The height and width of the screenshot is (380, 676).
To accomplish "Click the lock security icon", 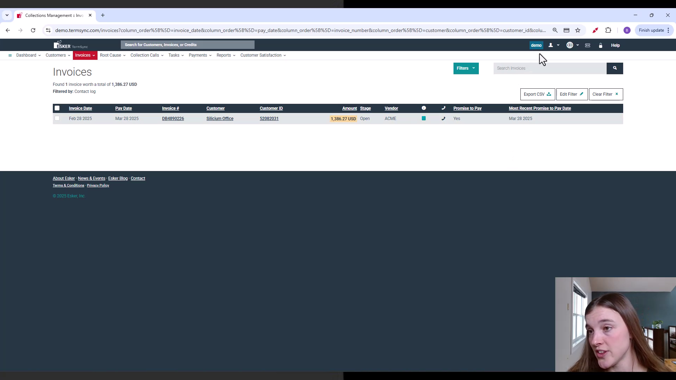I will (x=601, y=45).
